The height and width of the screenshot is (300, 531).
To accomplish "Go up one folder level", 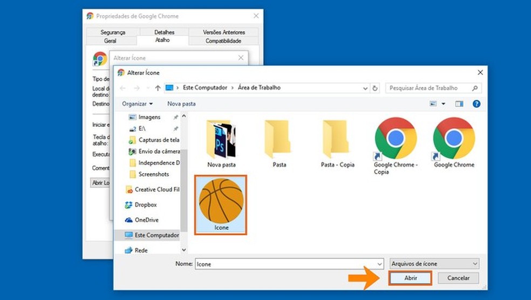I will 158,88.
